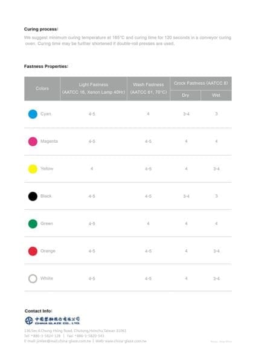Click the Curing process heading
Viewport: 256px width, 363px height.
(41, 29)
